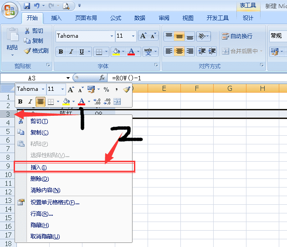Save the workbook with floppy icon
This screenshot has height=247, width=287.
pyautogui.click(x=27, y=6)
